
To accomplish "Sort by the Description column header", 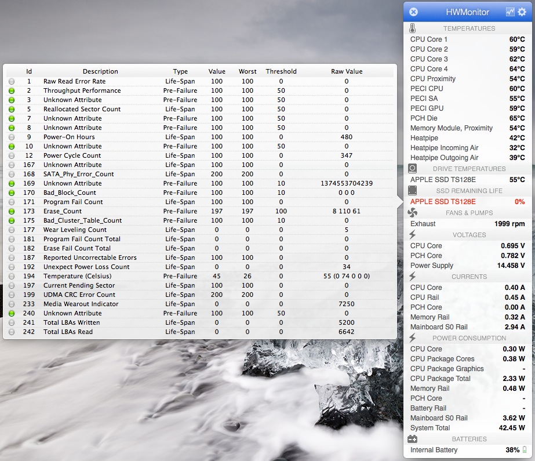I will click(100, 71).
